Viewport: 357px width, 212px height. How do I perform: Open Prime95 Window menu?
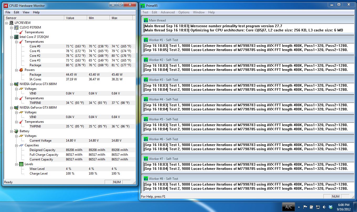[x=199, y=12]
